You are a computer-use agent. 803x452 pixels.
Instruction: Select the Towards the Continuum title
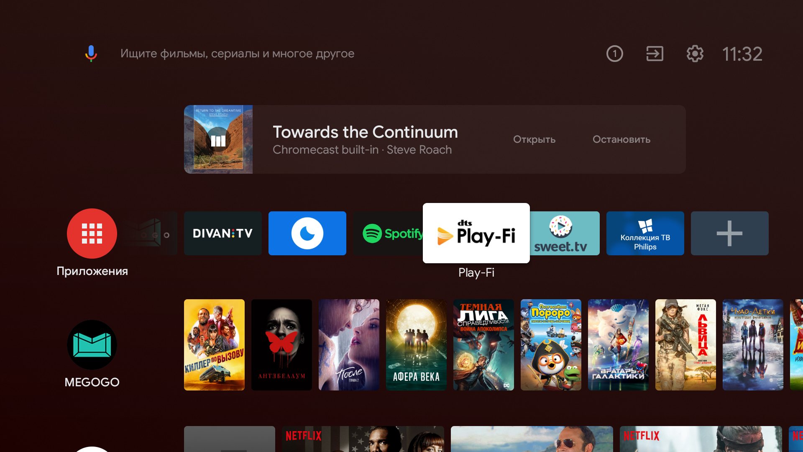365,132
